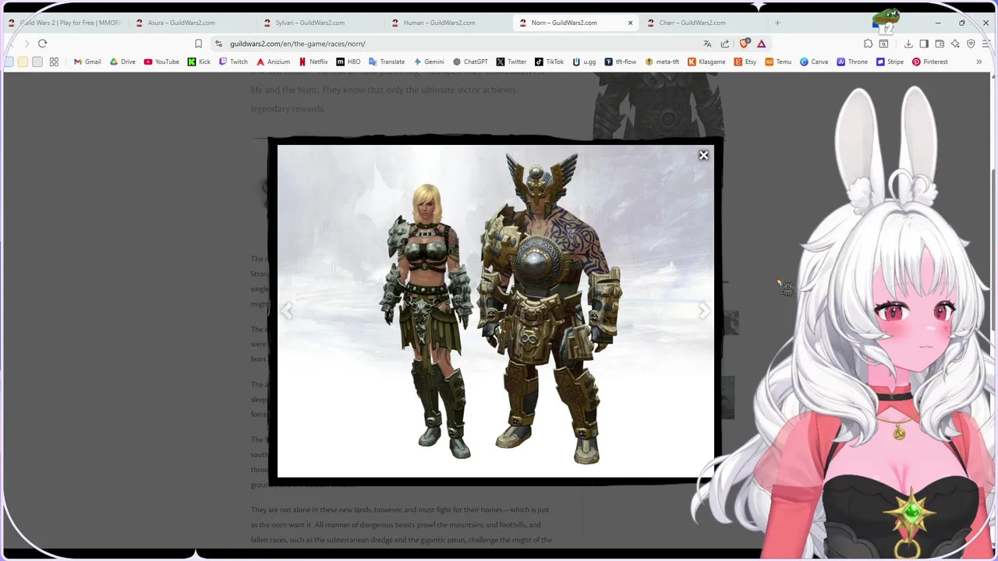
Task: Open the Translate bookmark
Action: tap(387, 62)
